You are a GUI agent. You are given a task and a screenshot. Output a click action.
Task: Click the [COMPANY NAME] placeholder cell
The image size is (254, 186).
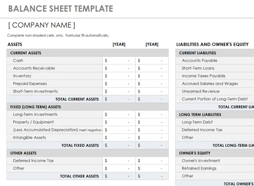42,25
